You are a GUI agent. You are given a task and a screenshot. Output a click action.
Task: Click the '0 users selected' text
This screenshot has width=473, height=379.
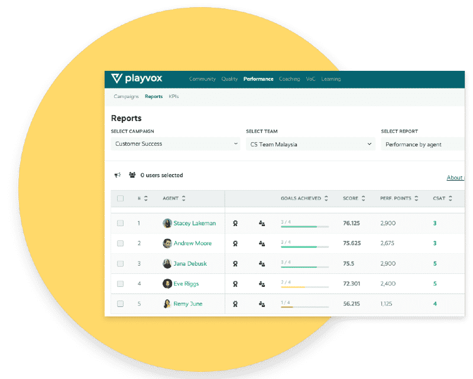161,175
